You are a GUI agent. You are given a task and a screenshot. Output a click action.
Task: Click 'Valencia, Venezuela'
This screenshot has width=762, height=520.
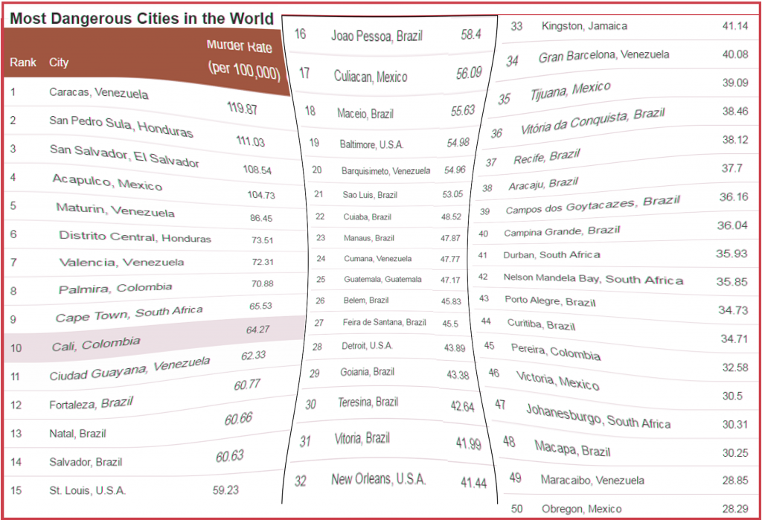click(x=121, y=263)
